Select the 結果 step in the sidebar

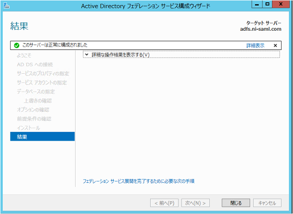(x=43, y=137)
